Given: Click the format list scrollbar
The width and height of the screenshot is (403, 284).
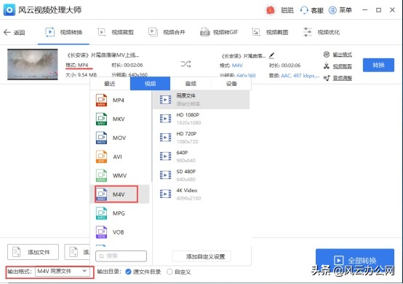Looking at the screenshot, I should coord(151,136).
